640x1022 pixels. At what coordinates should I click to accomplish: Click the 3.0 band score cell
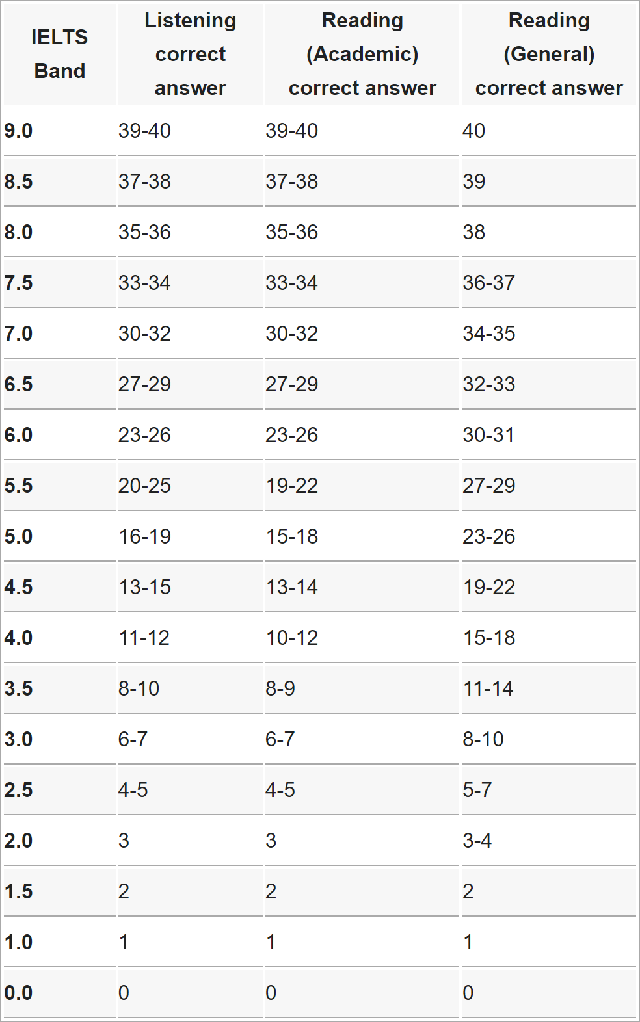[19, 739]
